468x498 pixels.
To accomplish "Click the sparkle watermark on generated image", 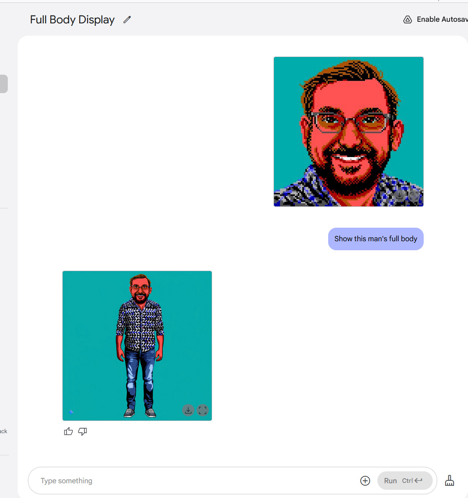I will click(71, 412).
